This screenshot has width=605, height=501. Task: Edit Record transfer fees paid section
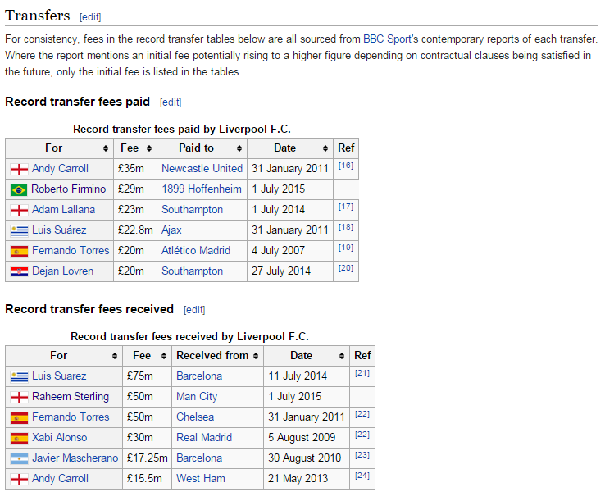(x=171, y=102)
